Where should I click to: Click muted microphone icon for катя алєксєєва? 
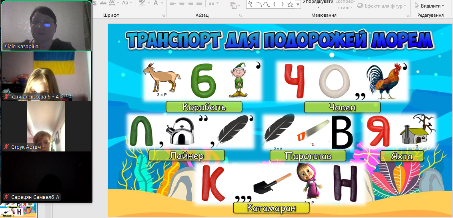coord(6,97)
